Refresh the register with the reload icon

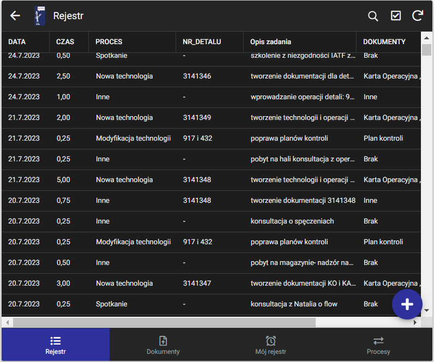tap(418, 16)
